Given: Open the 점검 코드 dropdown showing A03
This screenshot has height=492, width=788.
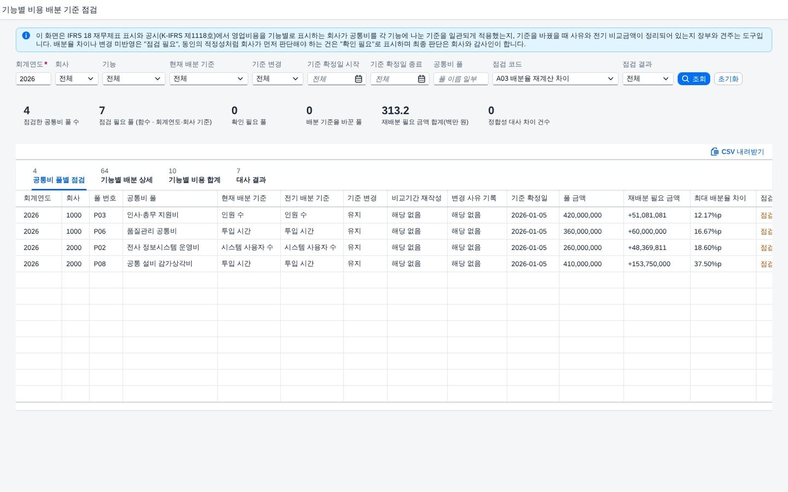Looking at the screenshot, I should click(x=555, y=79).
